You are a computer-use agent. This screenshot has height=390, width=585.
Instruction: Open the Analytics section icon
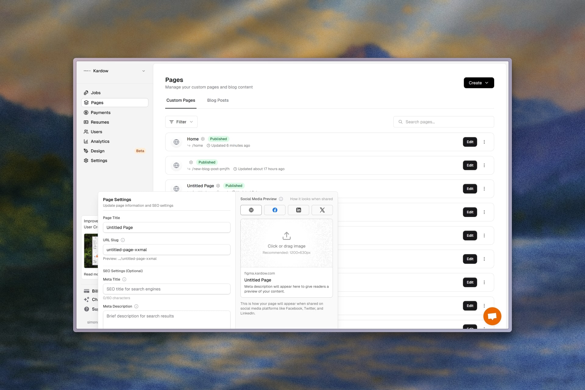pyautogui.click(x=86, y=141)
